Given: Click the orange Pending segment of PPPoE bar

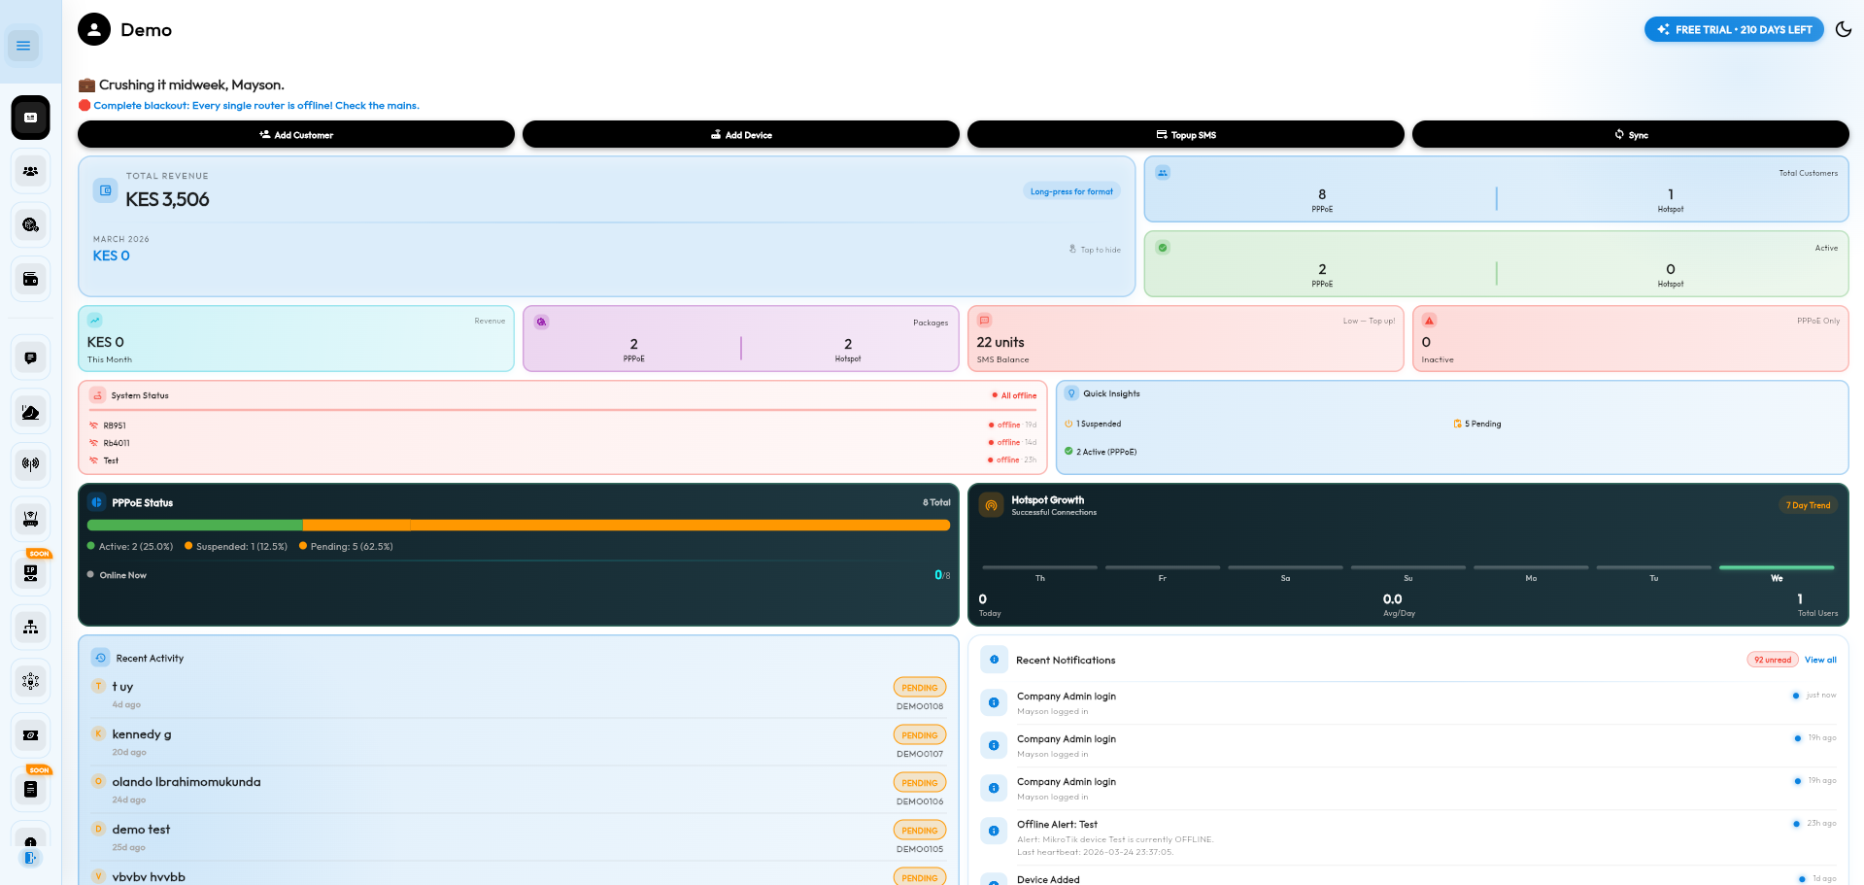Looking at the screenshot, I should (680, 525).
